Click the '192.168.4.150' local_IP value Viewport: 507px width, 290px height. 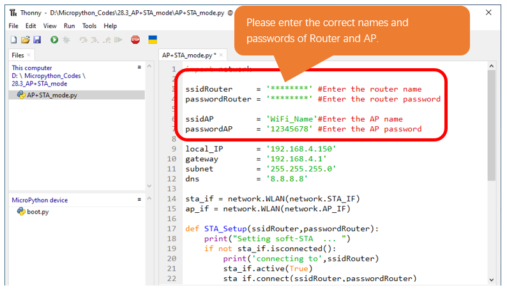(x=301, y=149)
